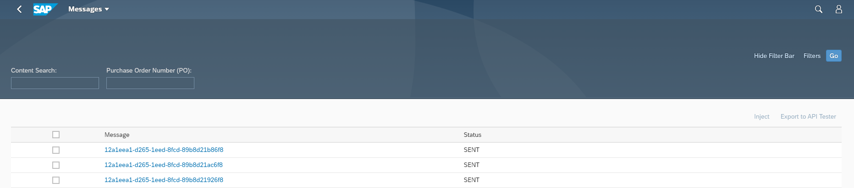This screenshot has height=188, width=854.
Task: Open message link ending 21b86f8
Action: click(164, 150)
